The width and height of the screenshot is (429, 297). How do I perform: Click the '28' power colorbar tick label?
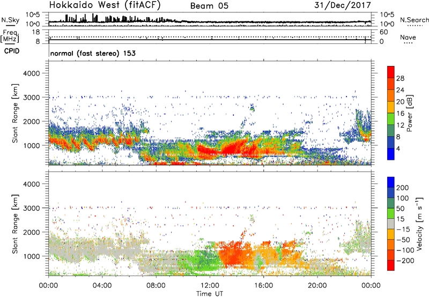[400, 78]
